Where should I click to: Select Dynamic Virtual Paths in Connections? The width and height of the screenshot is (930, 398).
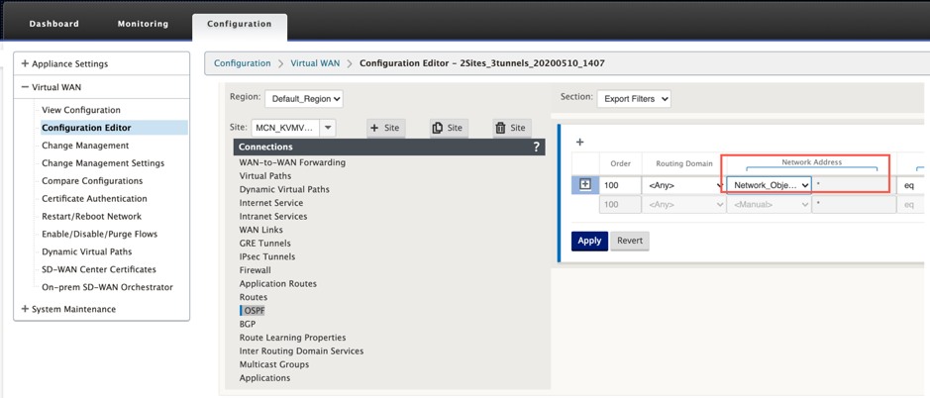pos(284,190)
